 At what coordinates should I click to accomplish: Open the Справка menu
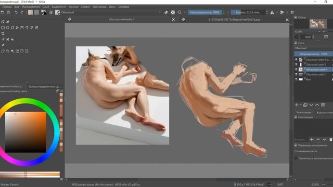[124, 7]
